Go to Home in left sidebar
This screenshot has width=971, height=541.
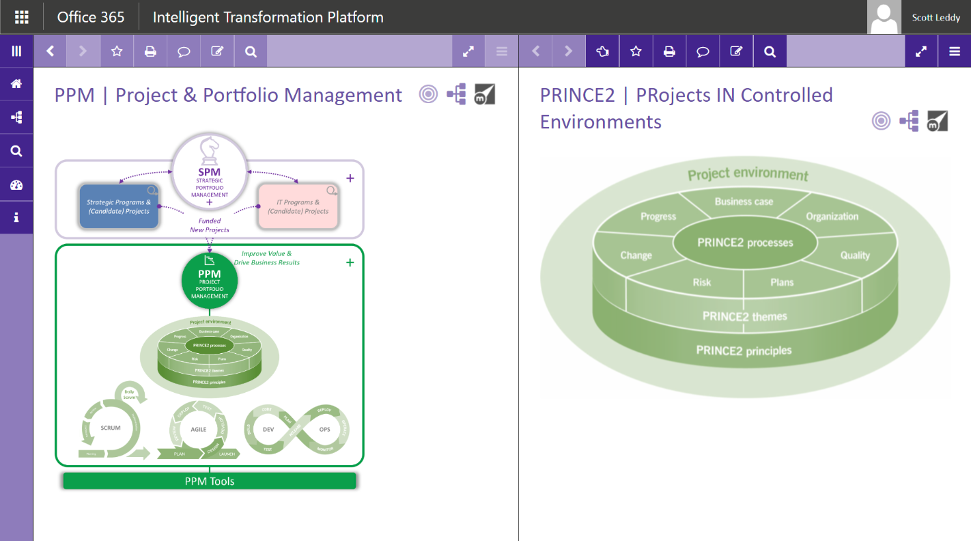pyautogui.click(x=16, y=84)
